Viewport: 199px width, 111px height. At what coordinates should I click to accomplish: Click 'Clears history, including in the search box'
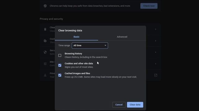click(x=86, y=57)
